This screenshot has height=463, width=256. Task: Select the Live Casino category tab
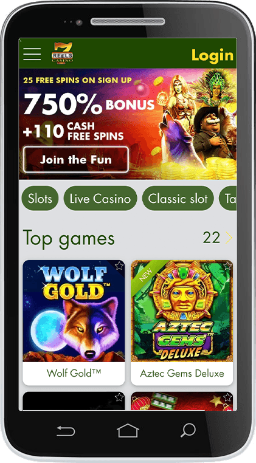[100, 199]
